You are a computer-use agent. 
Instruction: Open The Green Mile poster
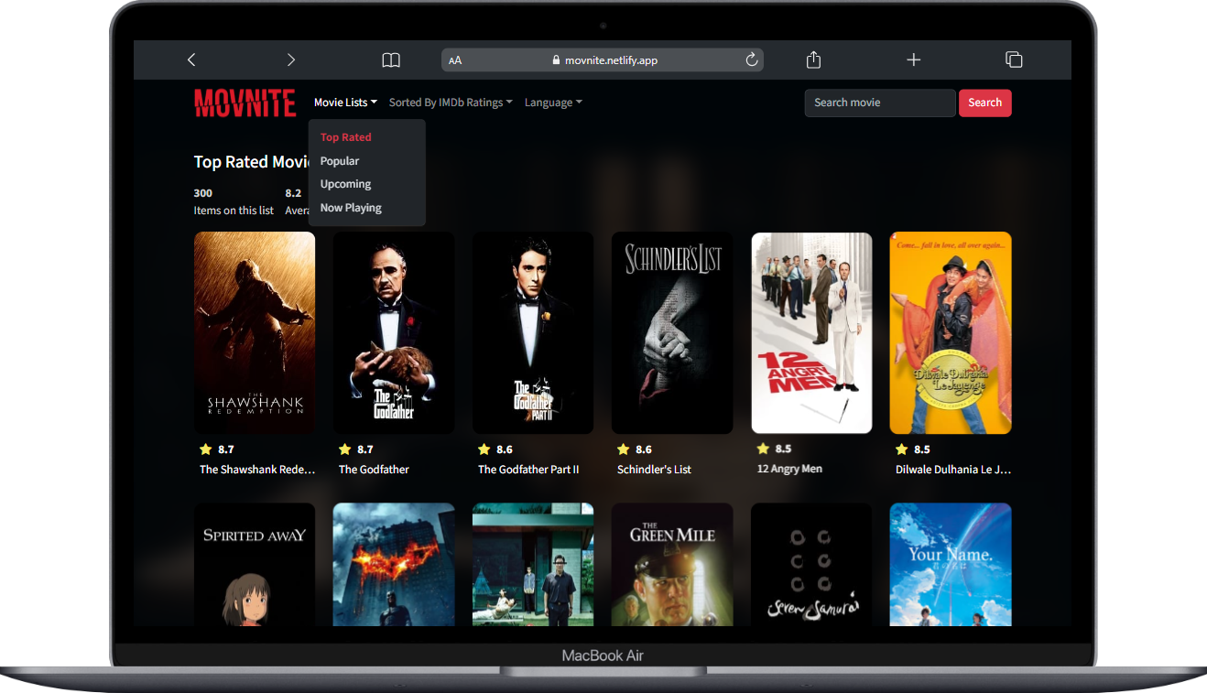(x=672, y=564)
